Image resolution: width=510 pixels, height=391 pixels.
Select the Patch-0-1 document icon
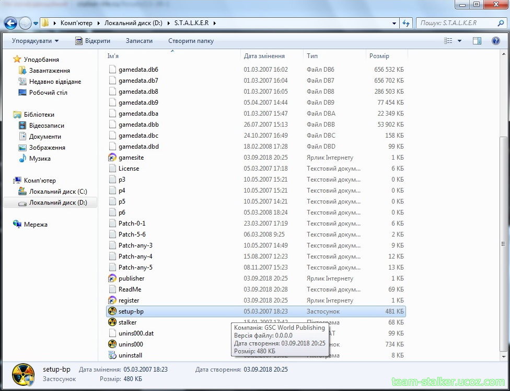point(112,224)
